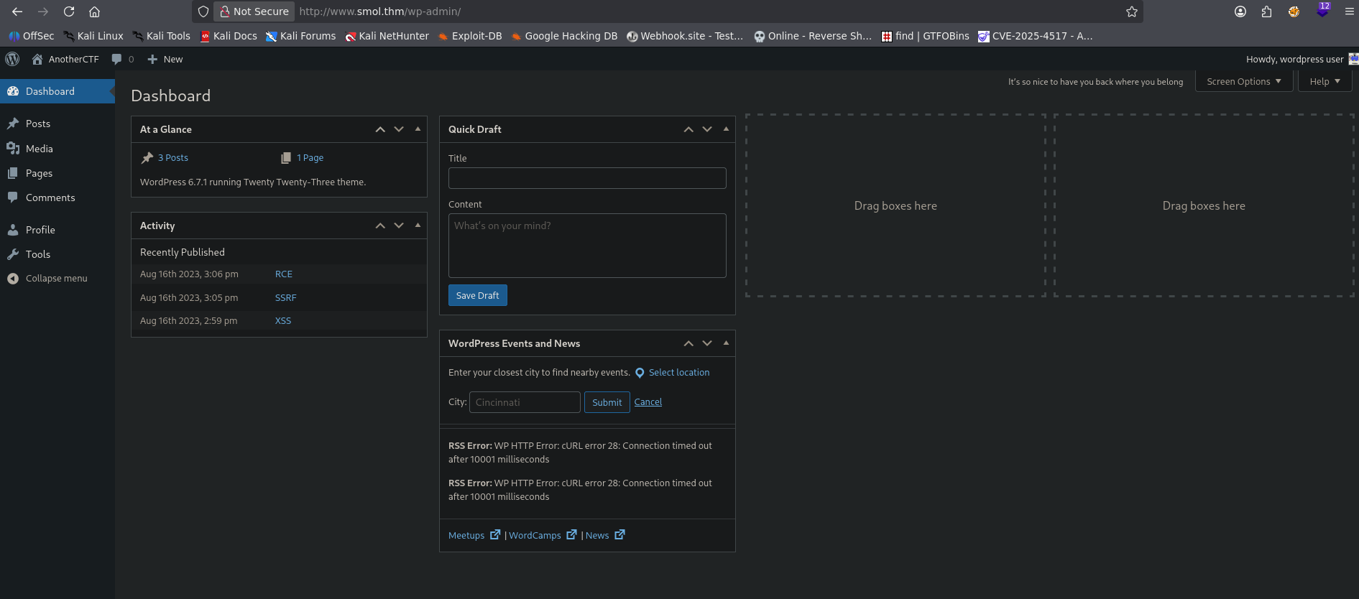1359x599 pixels.
Task: Click the Select location pin icon
Action: point(640,373)
